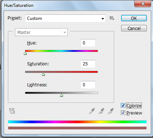Screen dimensions: 153x138
Task: Select the Add to Sample eyedropper
Action: pyautogui.click(x=101, y=111)
